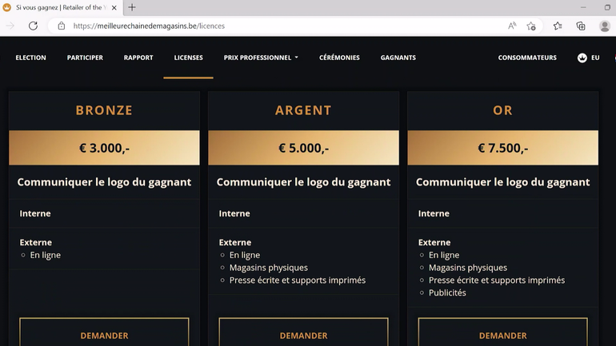Screen dimensions: 616x346
Task: Click the tab favicon crown icon
Action: pos(7,7)
